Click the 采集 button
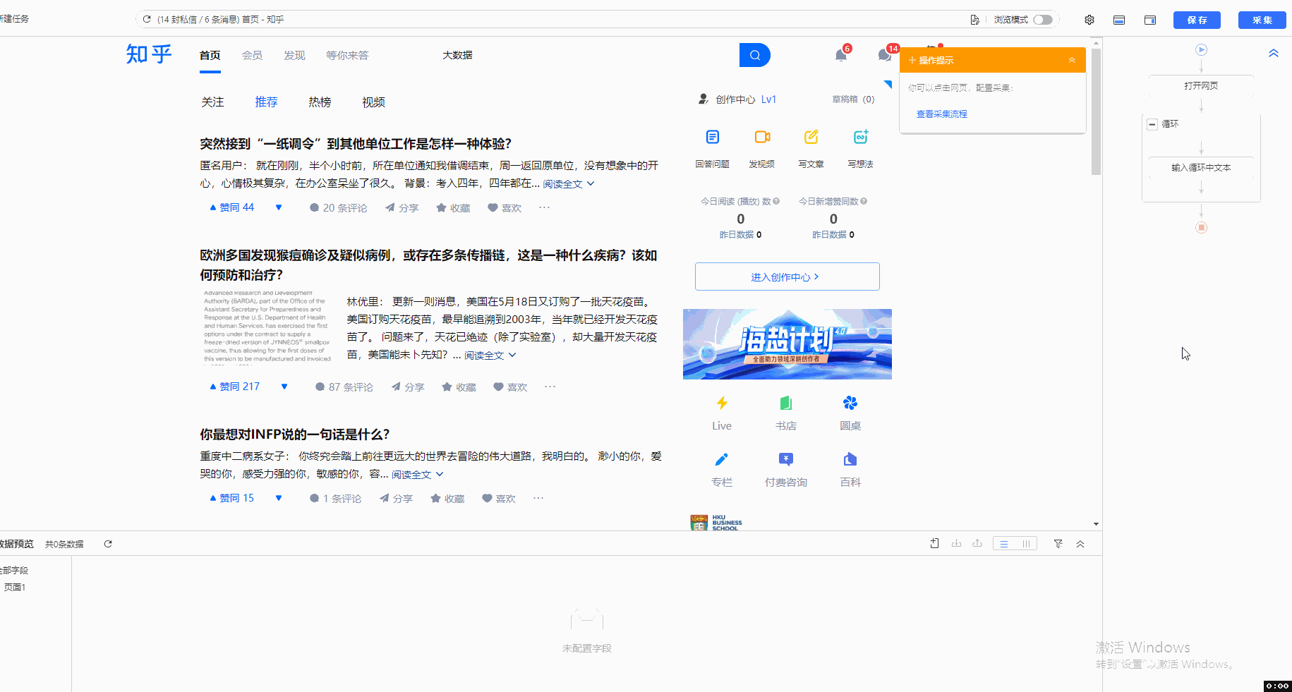The height and width of the screenshot is (692, 1292). tap(1262, 20)
